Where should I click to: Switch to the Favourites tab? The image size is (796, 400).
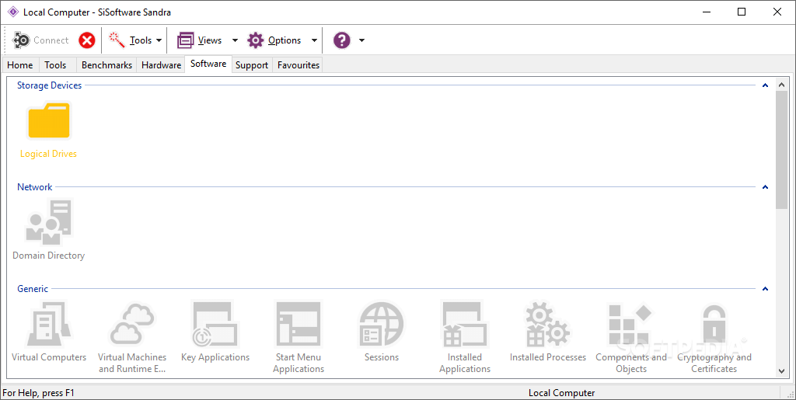point(298,65)
